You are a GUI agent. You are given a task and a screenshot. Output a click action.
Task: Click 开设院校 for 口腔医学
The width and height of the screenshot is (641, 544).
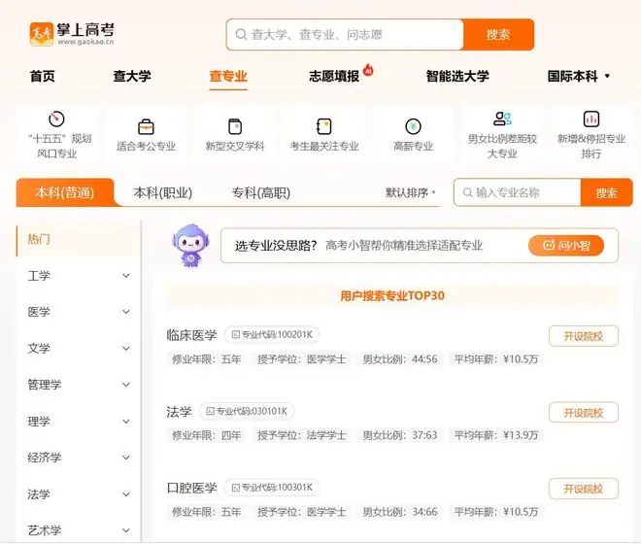pos(584,489)
